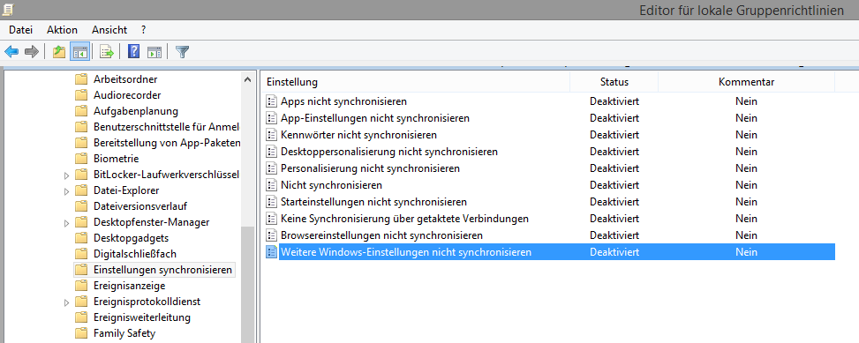Click the Export list toolbar icon

pos(106,52)
